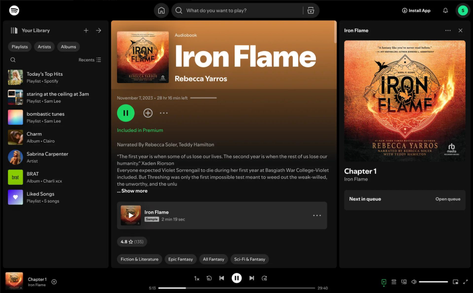Open options for Iron Flame sample row
This screenshot has height=293, width=473.
[x=317, y=215]
